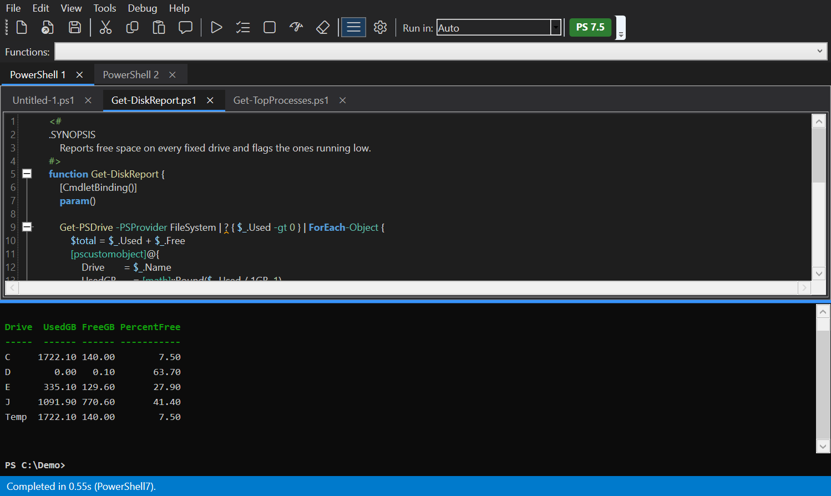Open the Edit menu
Screen dimensions: 831x496
pyautogui.click(x=40, y=8)
